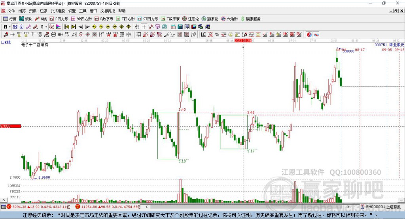Click the red floppy disk save icon
This screenshot has width=405, height=219.
point(194,27)
